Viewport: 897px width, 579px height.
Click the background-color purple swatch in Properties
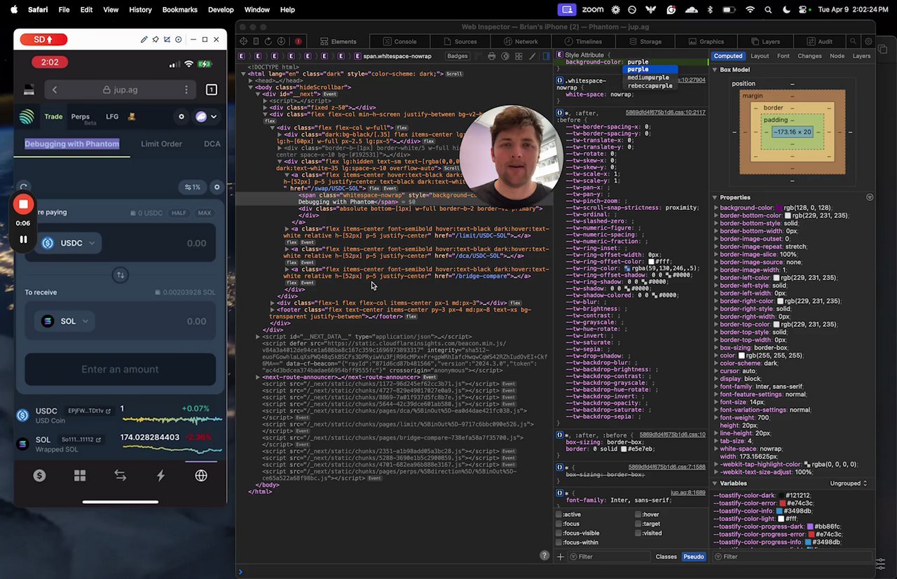pyautogui.click(x=779, y=208)
